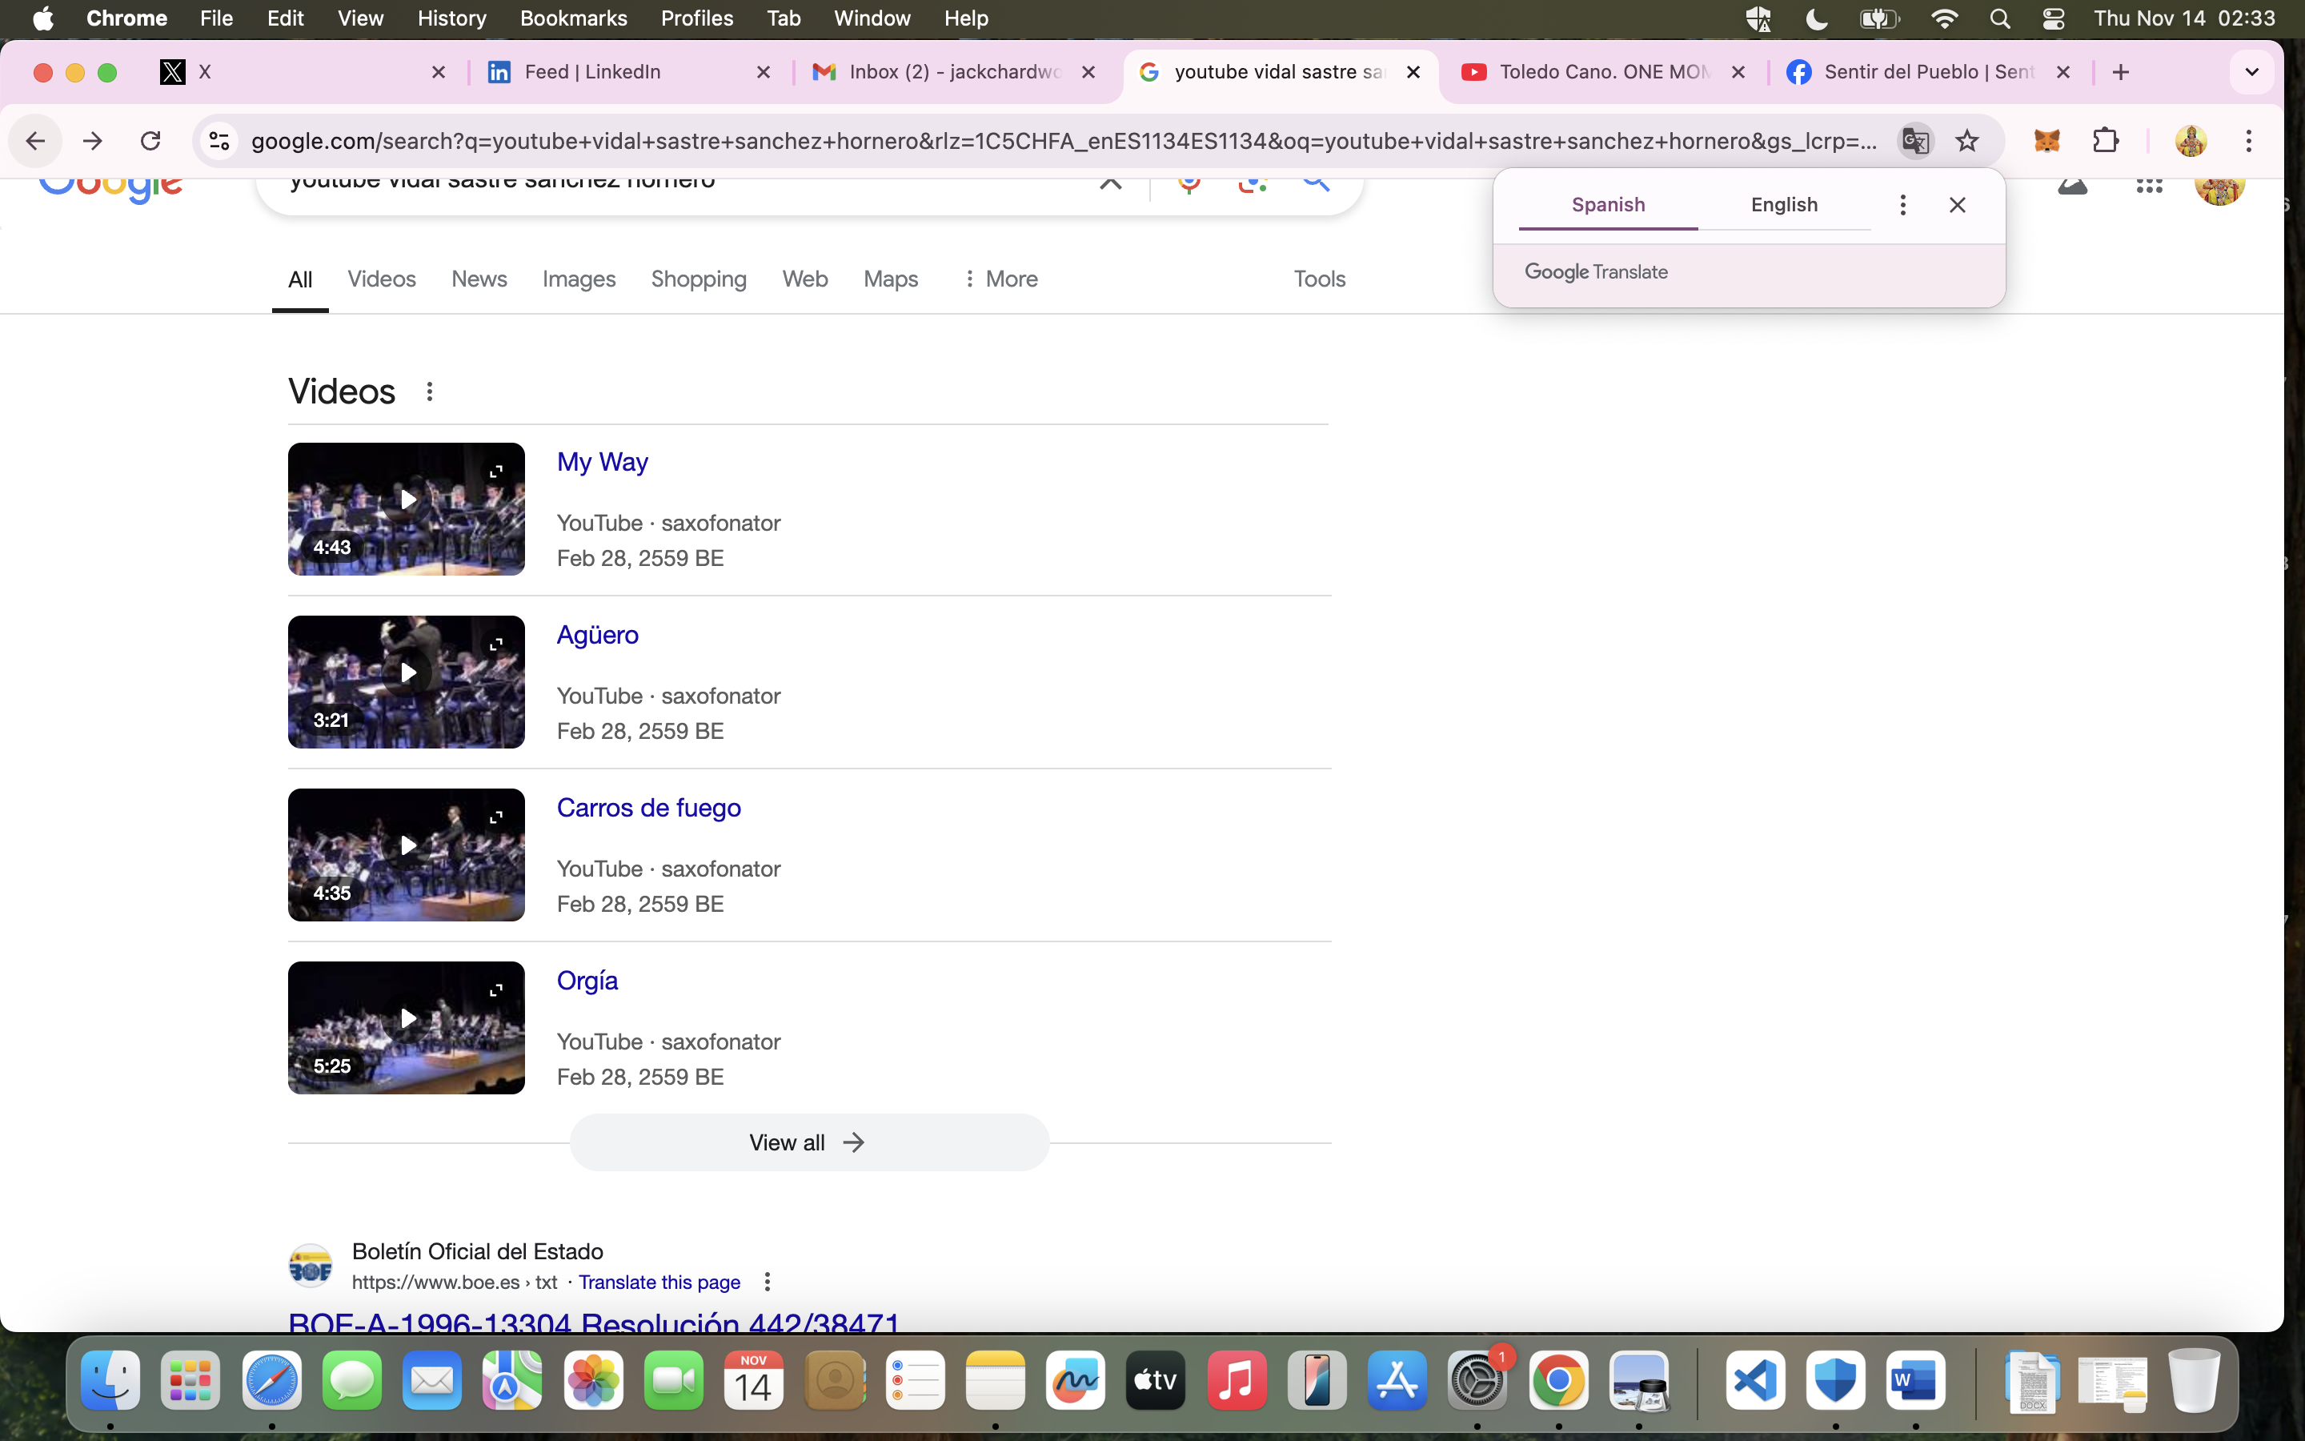Open the new tab plus button
The image size is (2305, 1441).
(2120, 72)
